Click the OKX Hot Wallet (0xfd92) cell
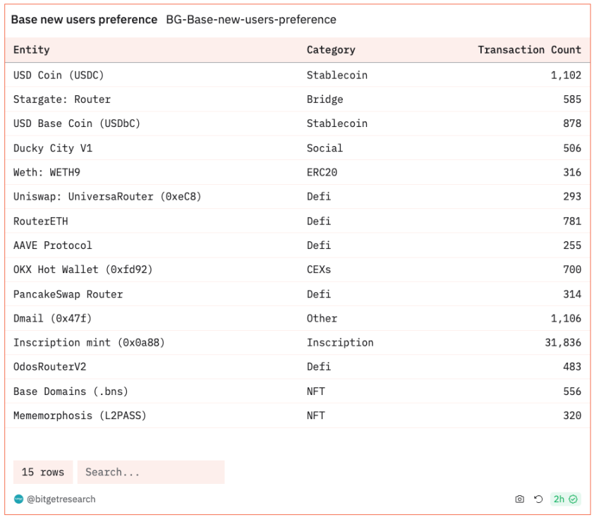Image resolution: width=594 pixels, height=522 pixels. pyautogui.click(x=83, y=269)
